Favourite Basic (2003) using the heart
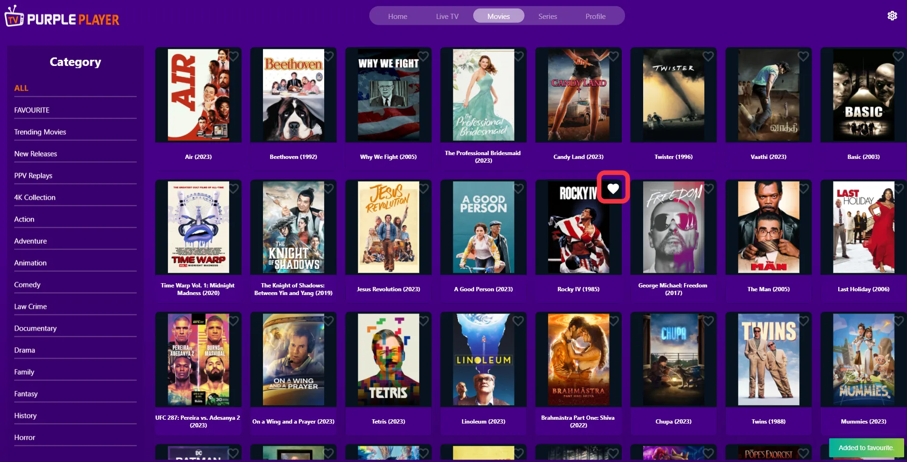This screenshot has height=462, width=907. 898,56
